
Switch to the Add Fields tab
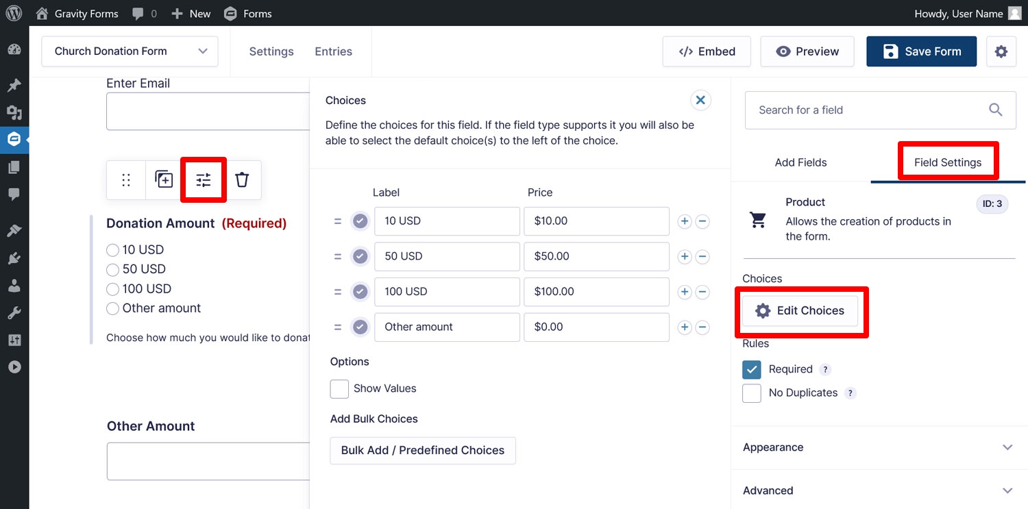tap(800, 162)
